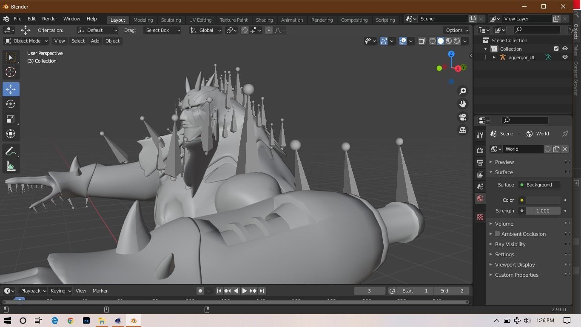Toggle viewport gizmos
Image resolution: width=581 pixels, height=327 pixels.
[384, 41]
